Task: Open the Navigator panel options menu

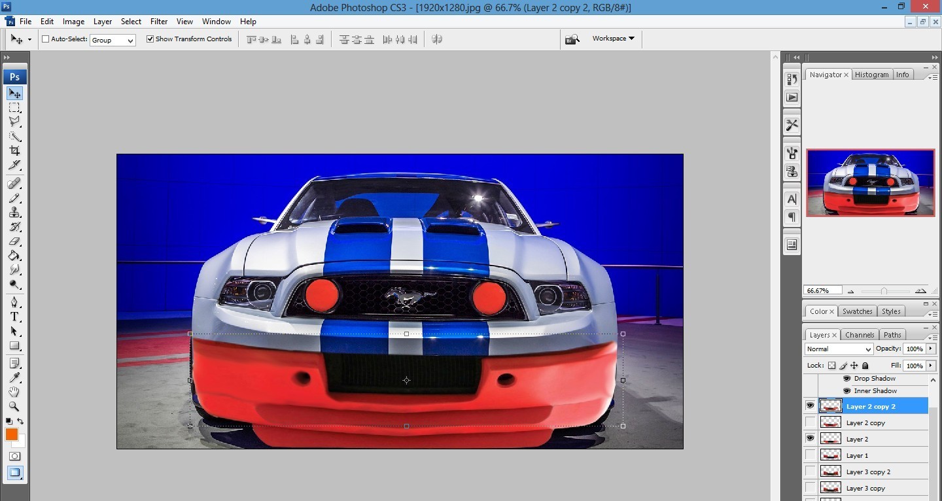Action: (x=932, y=77)
